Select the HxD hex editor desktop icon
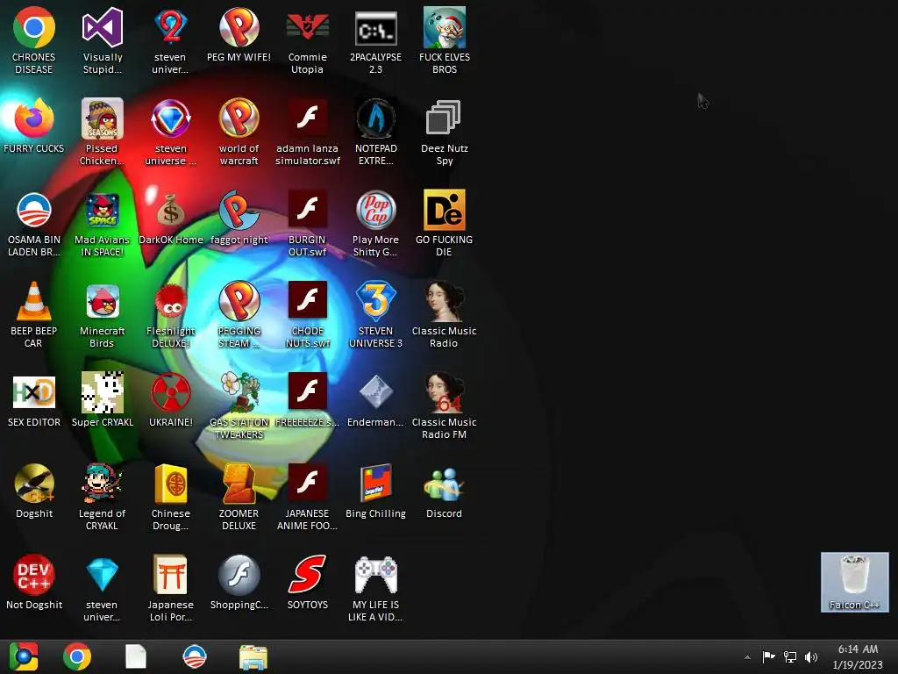This screenshot has width=898, height=674. tap(34, 392)
